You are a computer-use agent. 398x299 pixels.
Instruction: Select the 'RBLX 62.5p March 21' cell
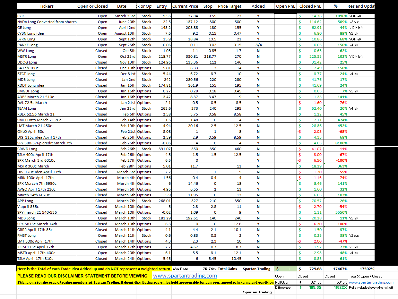pyautogui.click(x=47, y=114)
